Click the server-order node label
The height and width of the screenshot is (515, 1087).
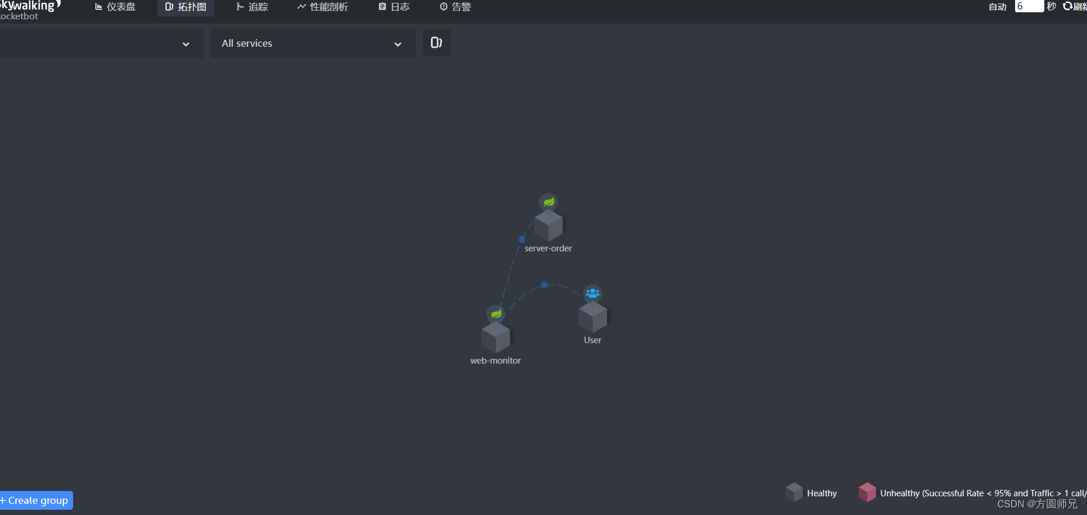click(x=548, y=248)
